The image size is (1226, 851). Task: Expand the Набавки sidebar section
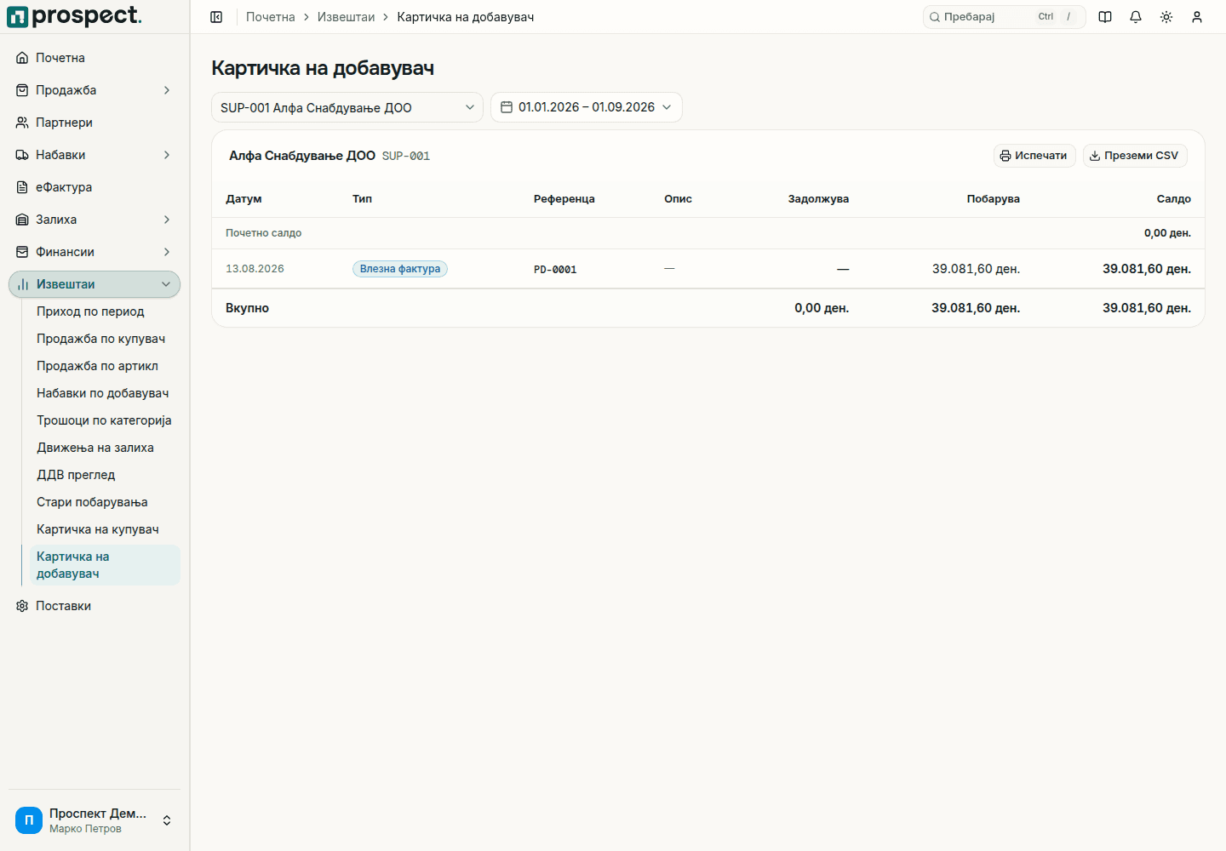(95, 155)
